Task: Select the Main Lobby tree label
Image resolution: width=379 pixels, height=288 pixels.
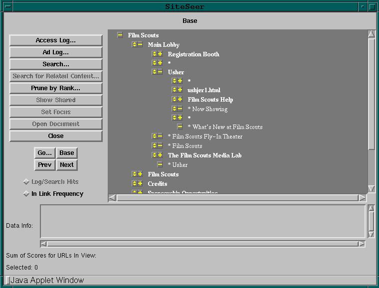Action: pyautogui.click(x=164, y=45)
